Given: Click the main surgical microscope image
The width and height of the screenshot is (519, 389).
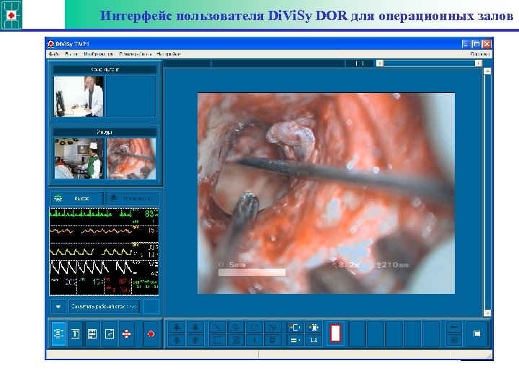Looking at the screenshot, I should click(326, 193).
